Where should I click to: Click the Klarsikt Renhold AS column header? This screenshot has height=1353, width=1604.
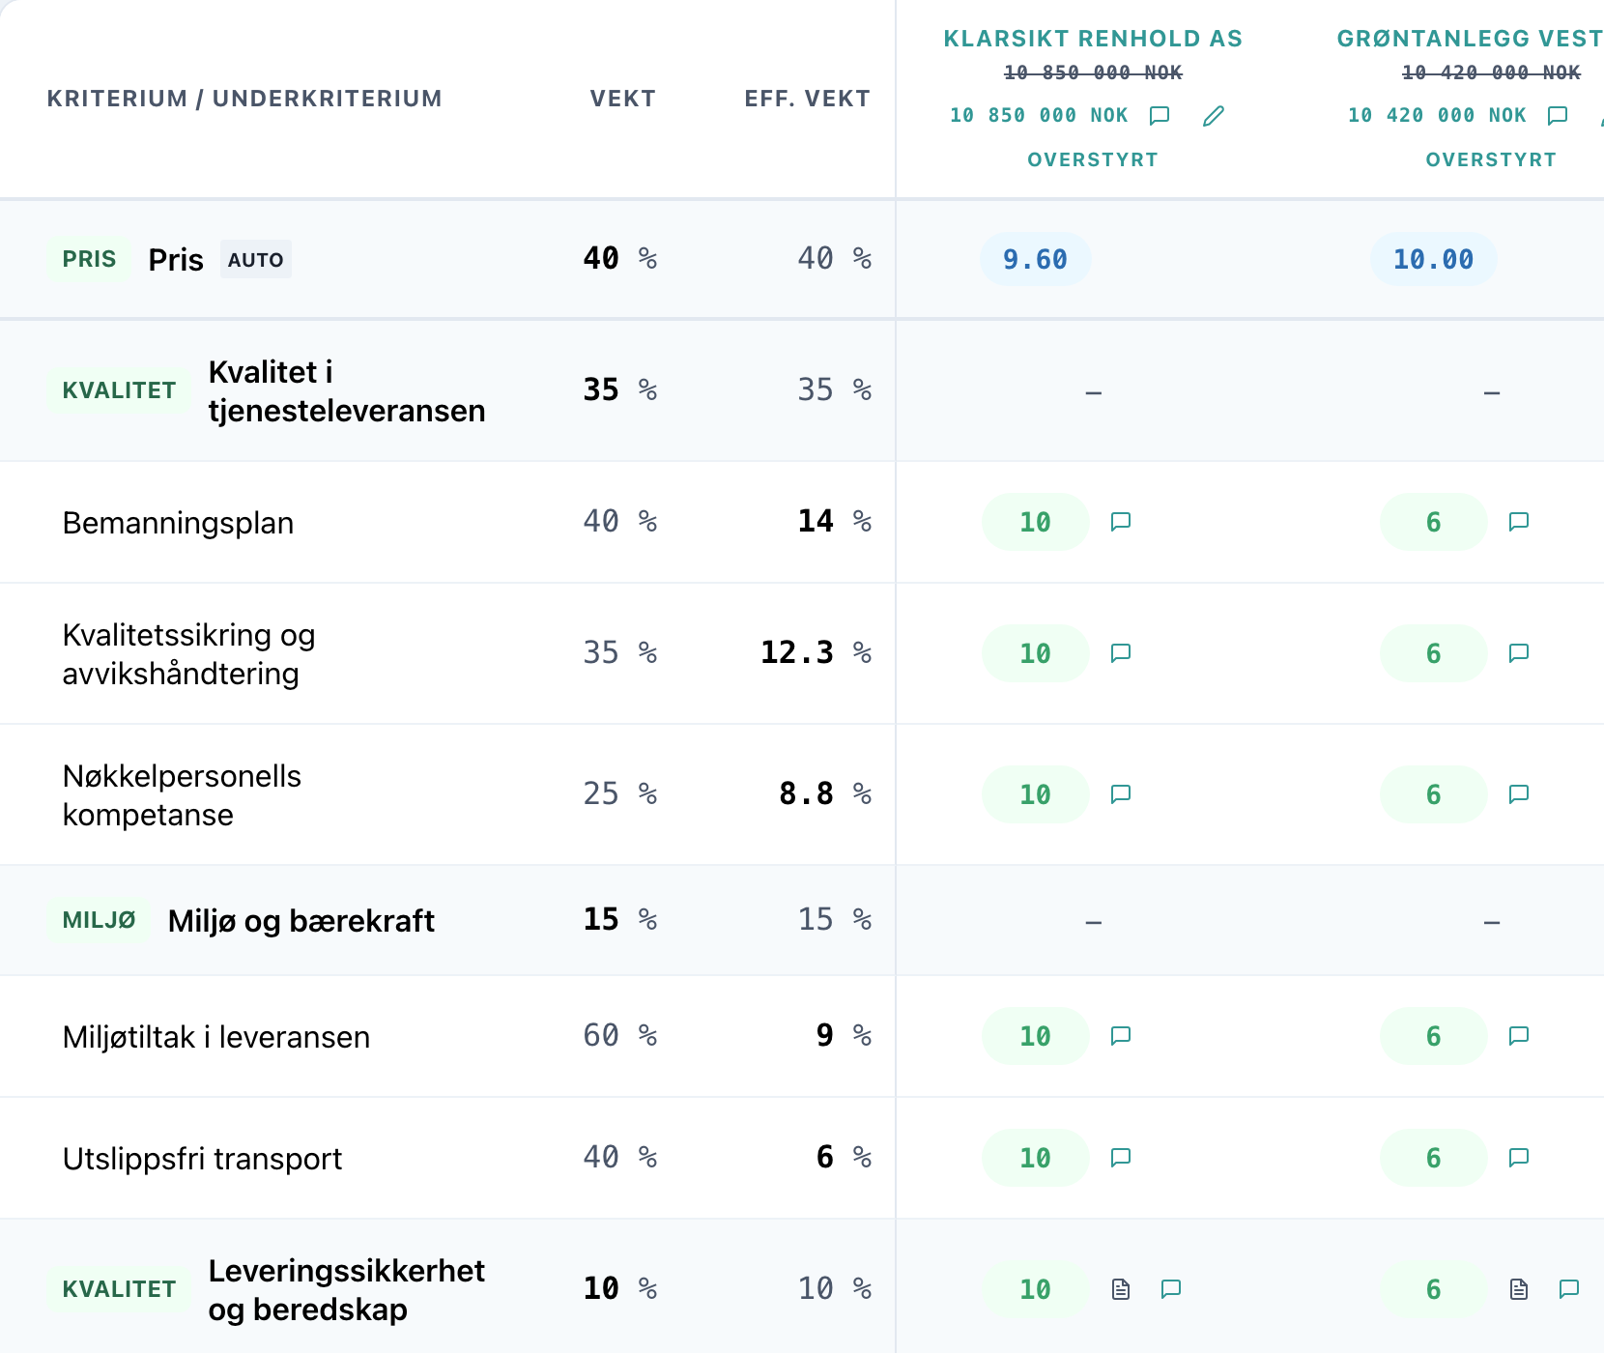(1093, 39)
